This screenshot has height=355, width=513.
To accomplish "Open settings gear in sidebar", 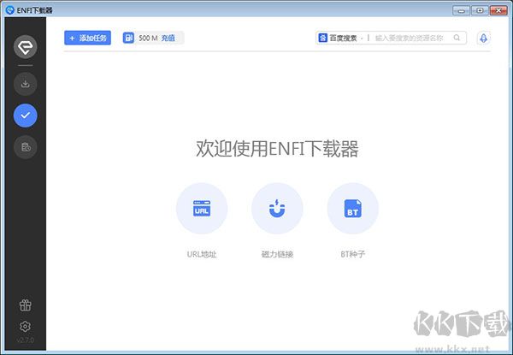I will tap(25, 326).
